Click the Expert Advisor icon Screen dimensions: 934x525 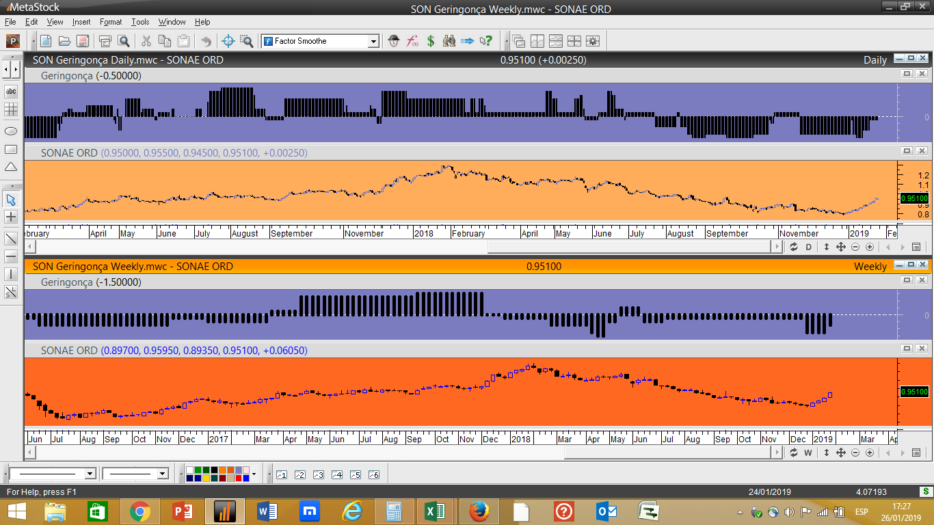point(393,41)
